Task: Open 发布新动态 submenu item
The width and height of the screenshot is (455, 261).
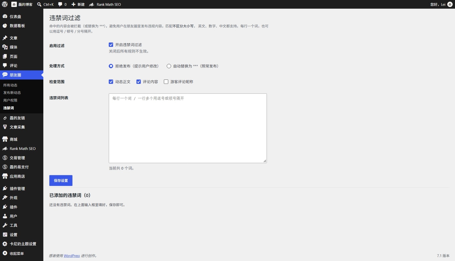Action: point(12,92)
